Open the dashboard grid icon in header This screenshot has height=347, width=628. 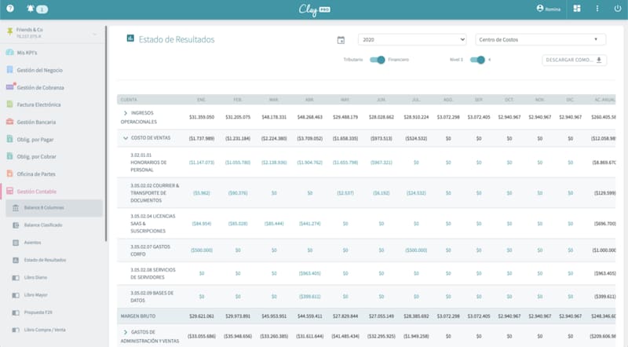pos(577,9)
